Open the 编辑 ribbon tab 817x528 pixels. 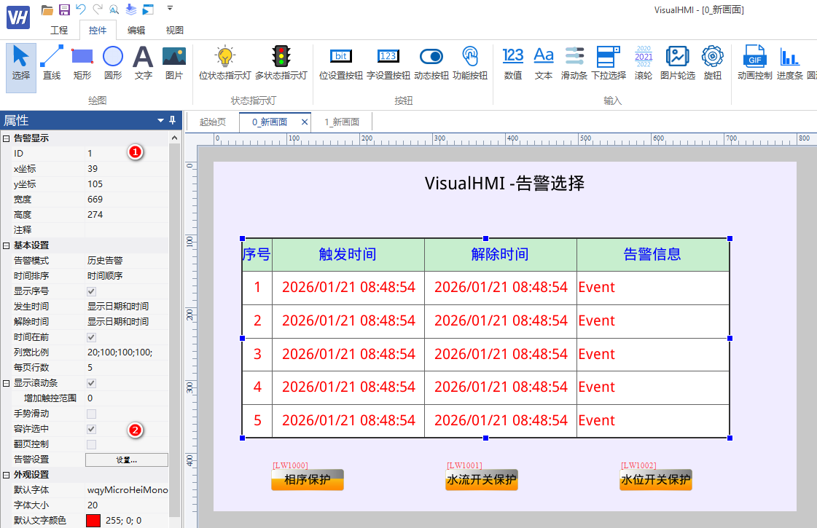click(x=136, y=30)
